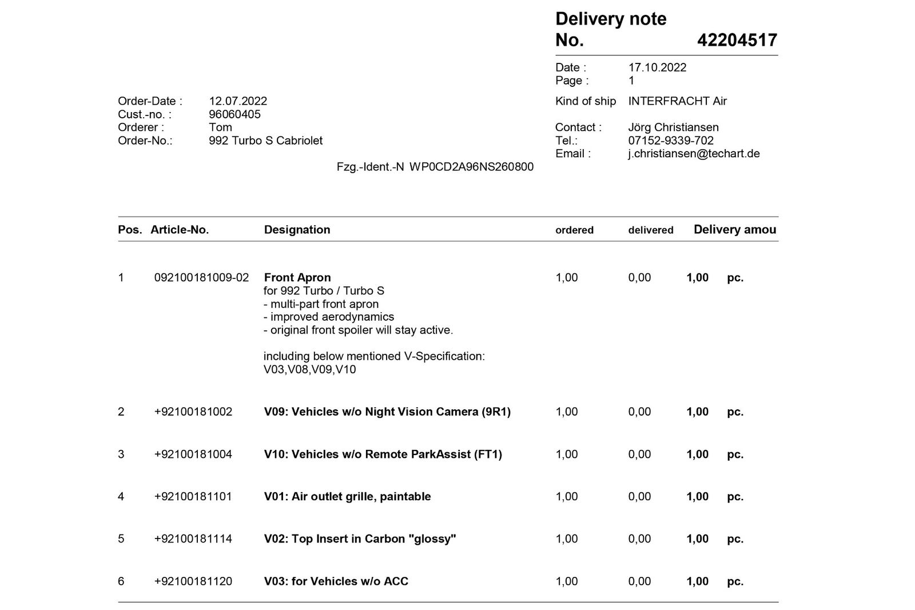Click article number +92100181114
The width and height of the screenshot is (915, 610).
pyautogui.click(x=193, y=539)
